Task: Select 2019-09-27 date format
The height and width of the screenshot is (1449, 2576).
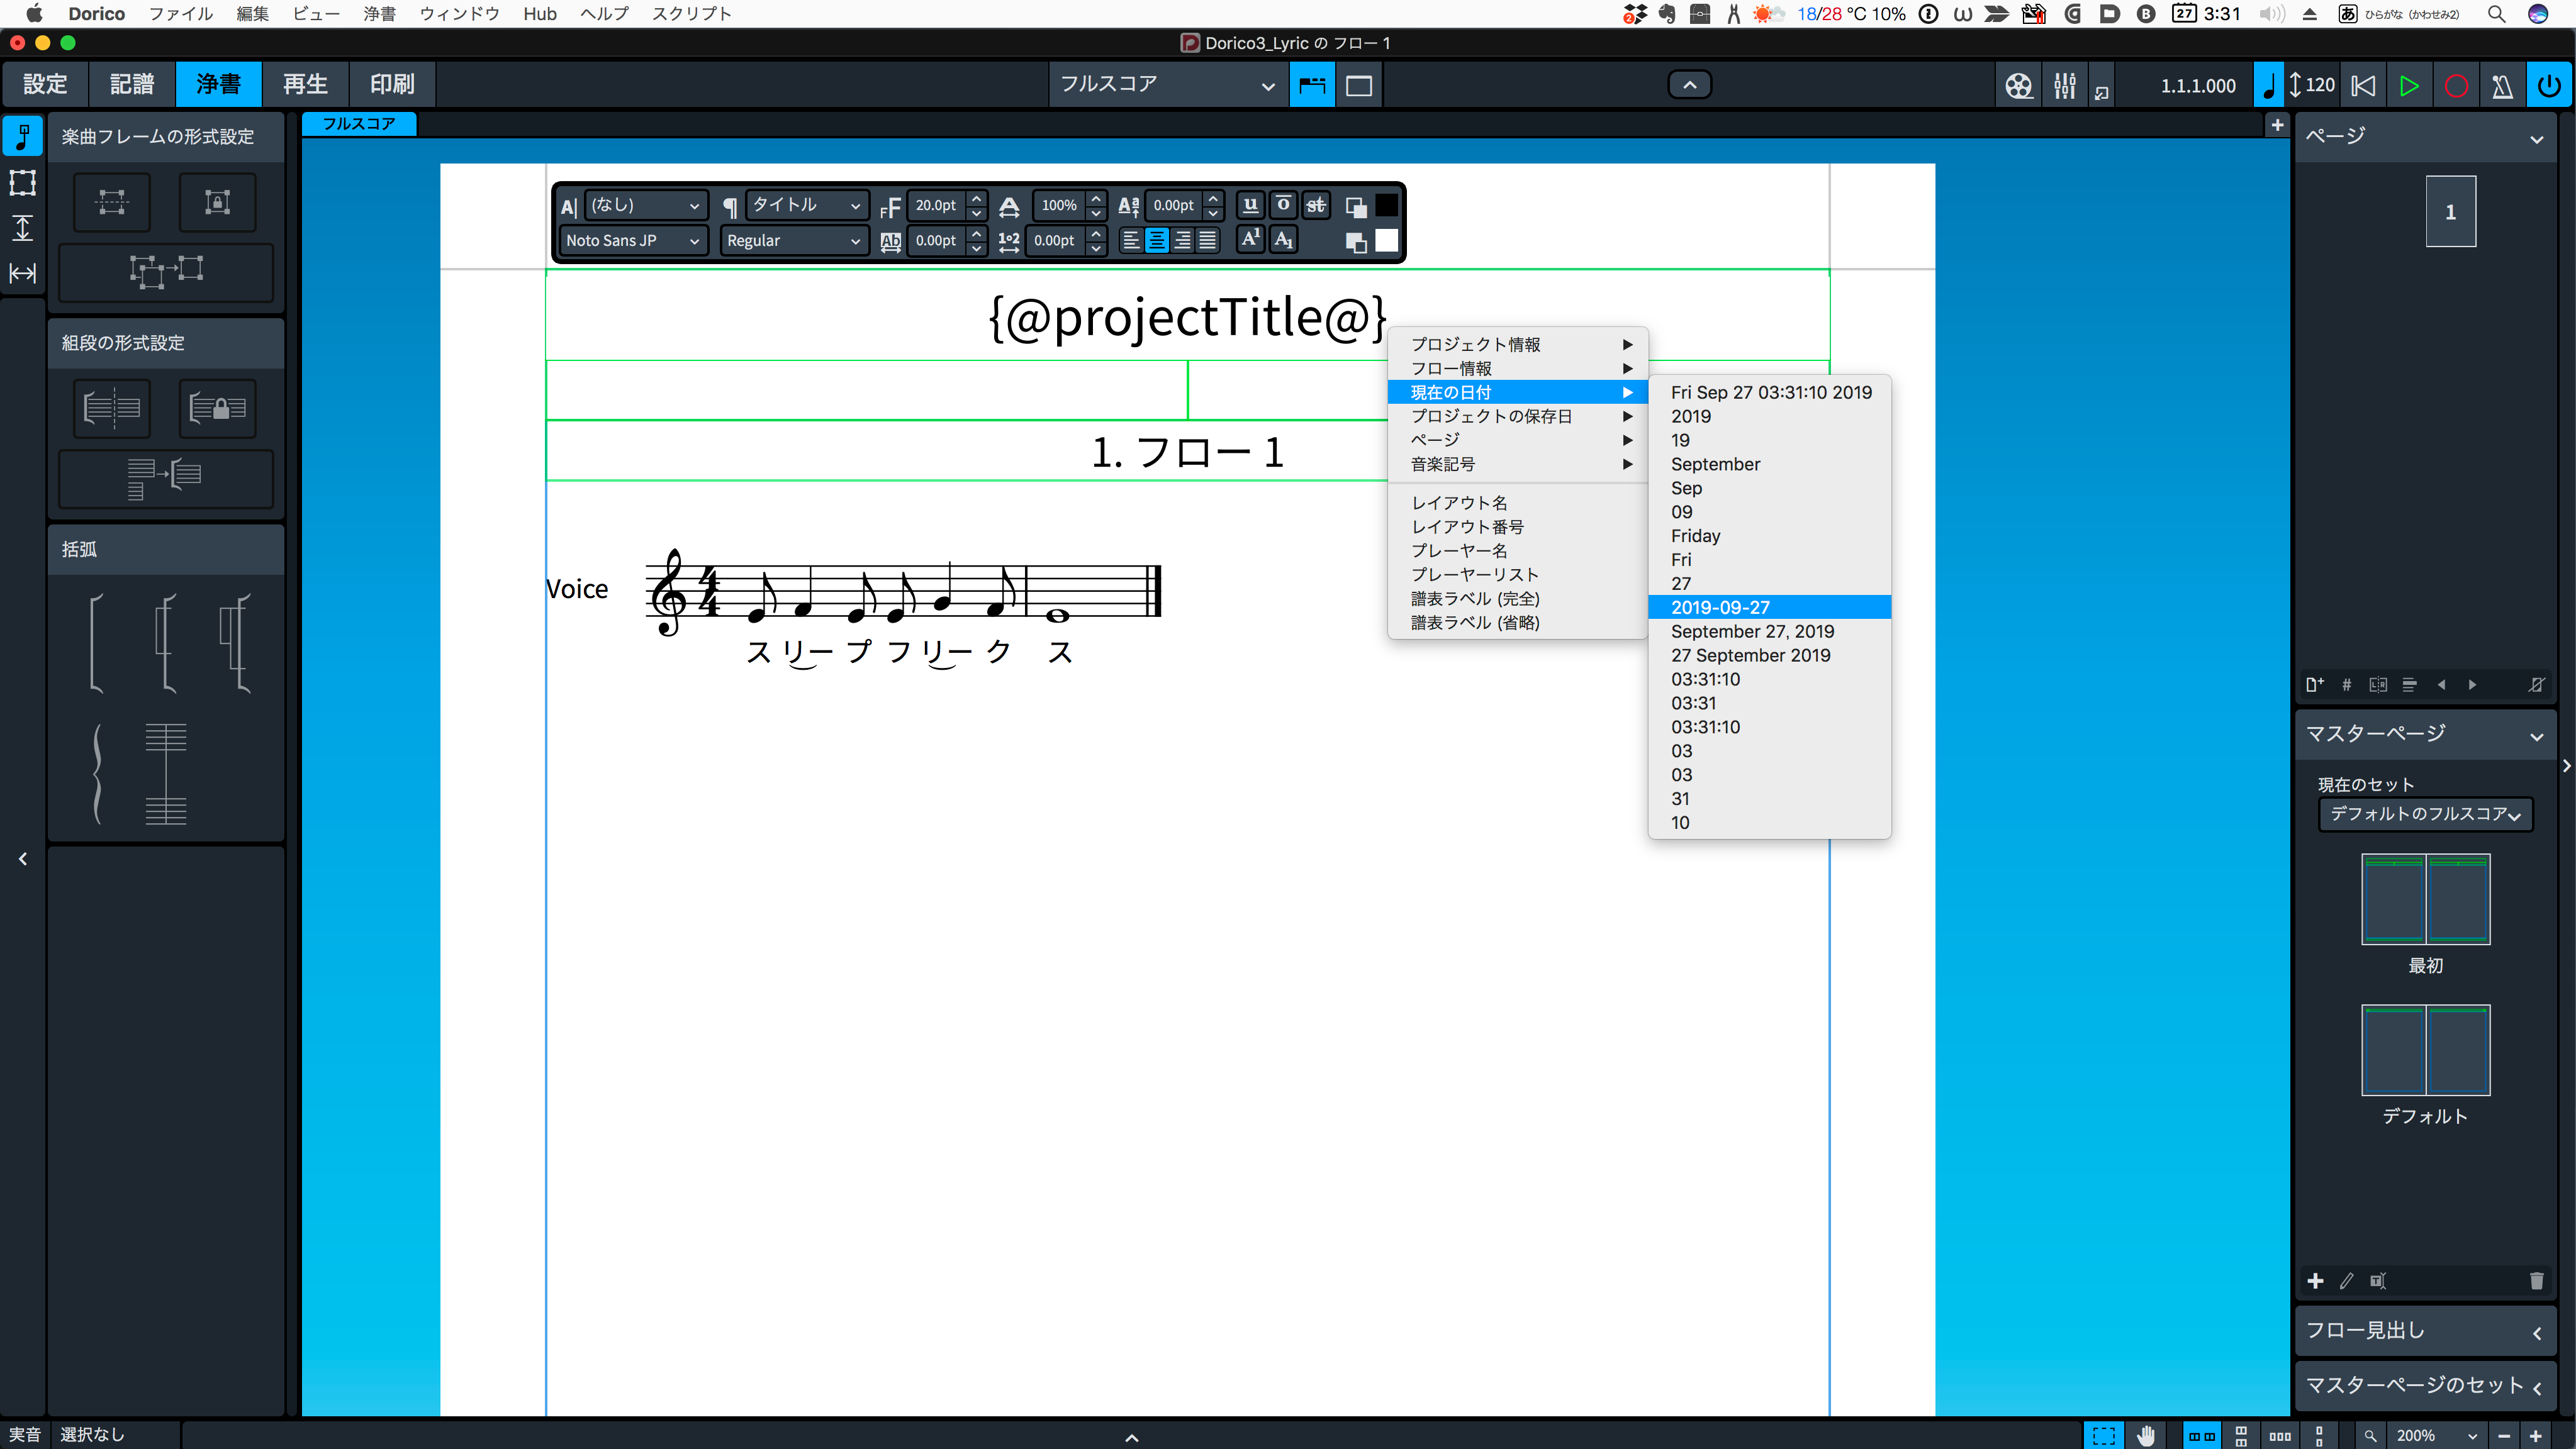Action: [x=1769, y=608]
